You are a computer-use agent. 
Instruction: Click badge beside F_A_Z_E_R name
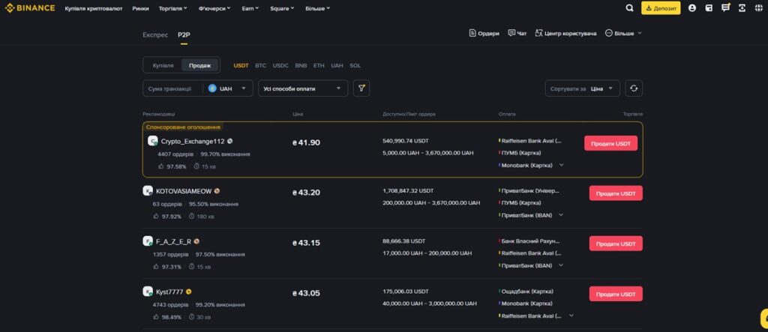(196, 241)
